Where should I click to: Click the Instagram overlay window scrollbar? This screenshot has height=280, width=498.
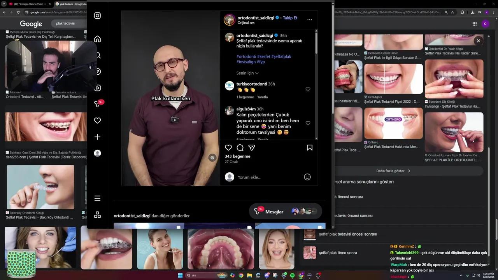[x=333, y=58]
